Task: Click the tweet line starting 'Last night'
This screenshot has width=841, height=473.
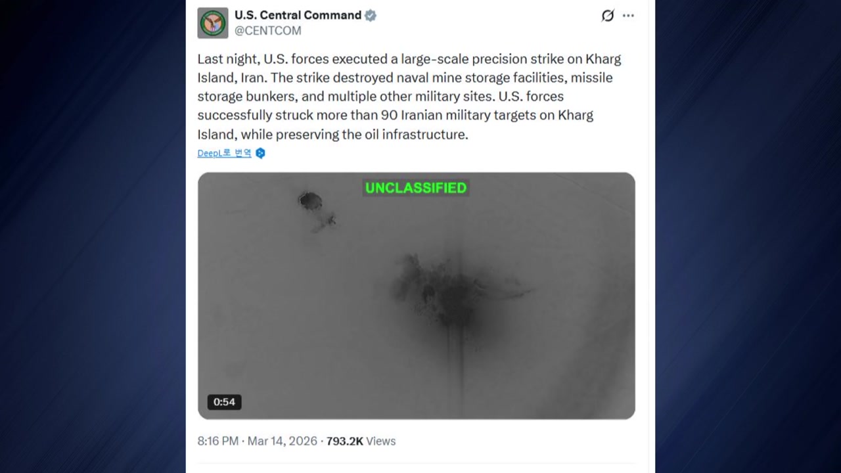Action: click(409, 59)
